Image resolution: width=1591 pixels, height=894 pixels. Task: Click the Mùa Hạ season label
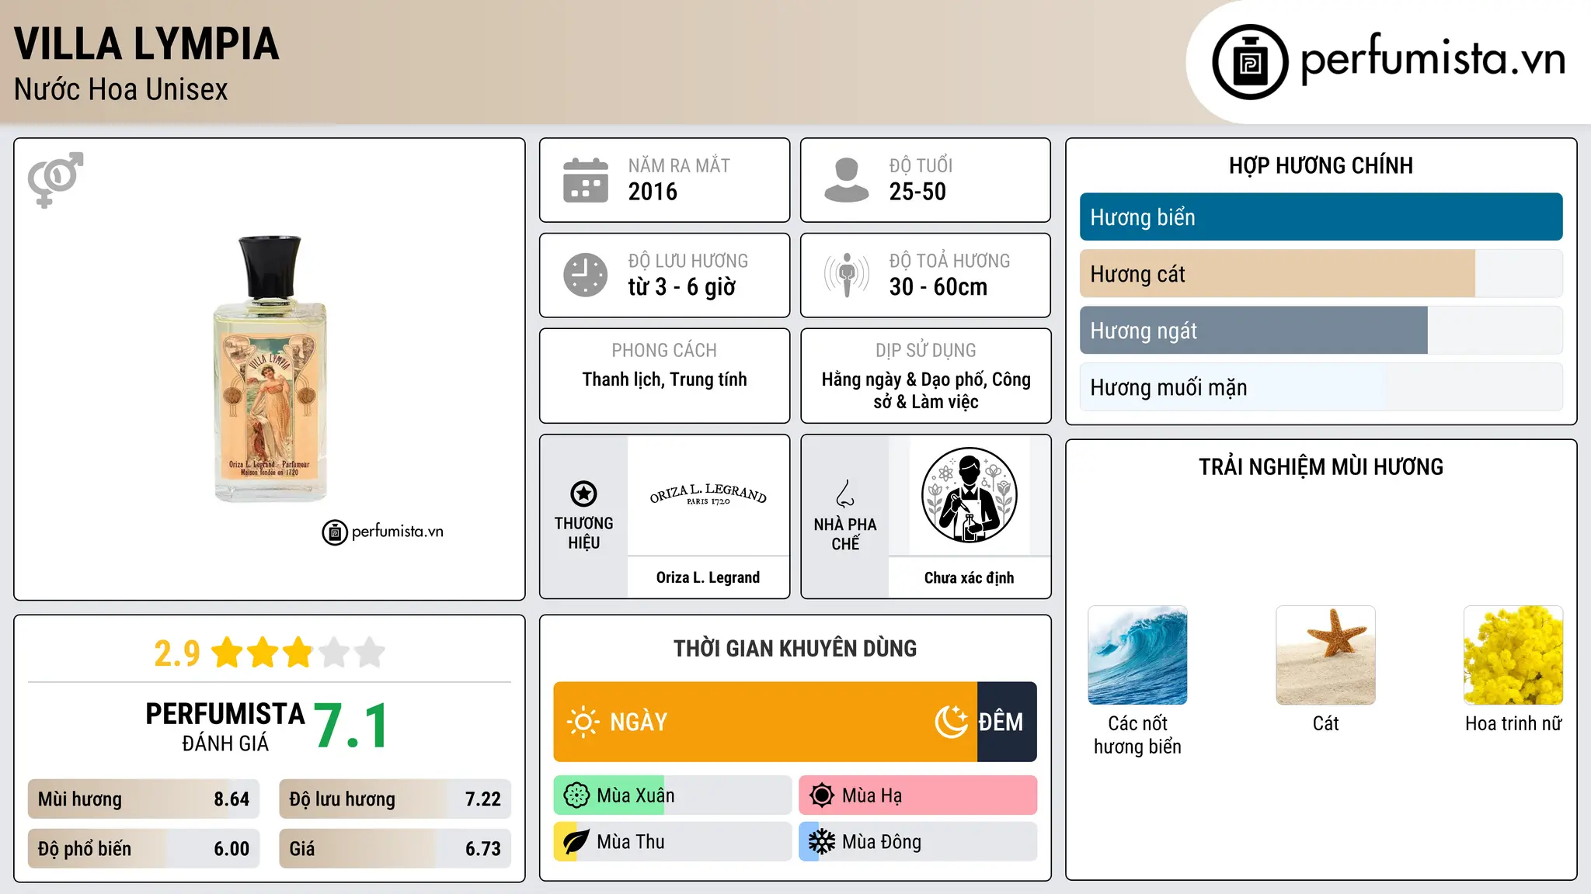[872, 795]
